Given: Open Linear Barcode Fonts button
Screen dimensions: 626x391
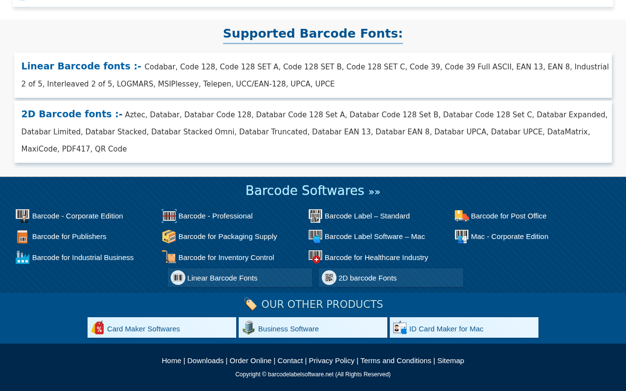Looking at the screenshot, I should point(240,278).
